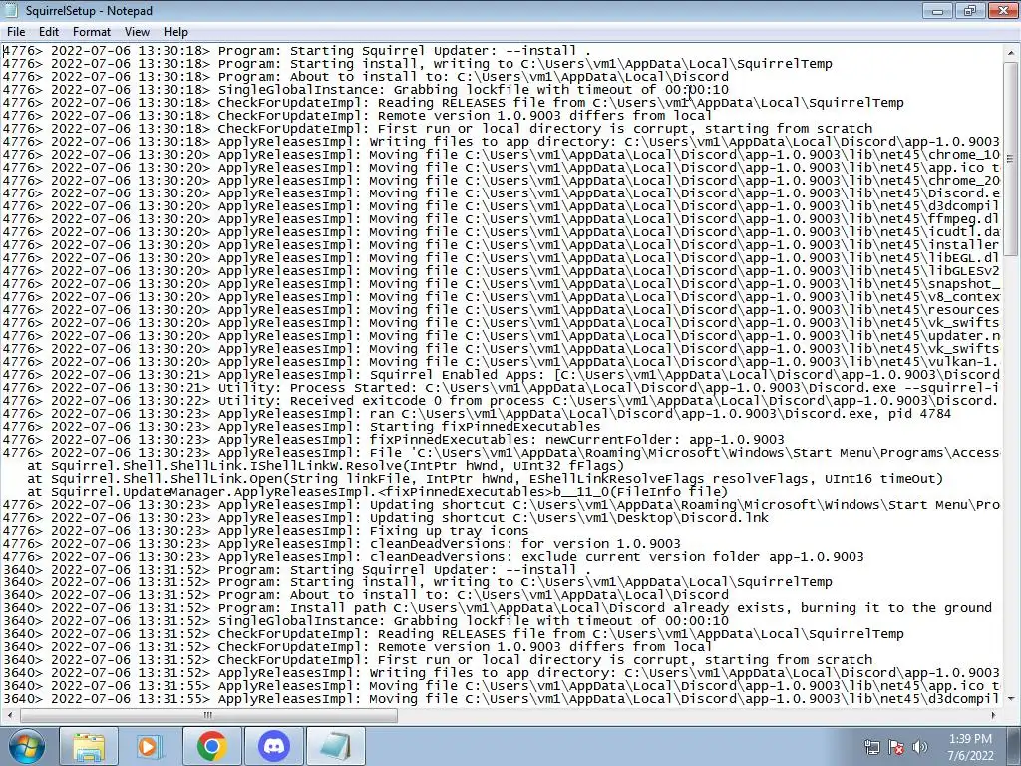Open the Action Center flag icon
The height and width of the screenshot is (766, 1021).
(896, 747)
